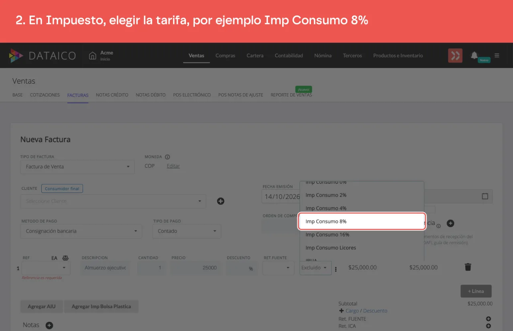This screenshot has width=513, height=331.
Task: Open the notifications bell
Action: pos(474,55)
